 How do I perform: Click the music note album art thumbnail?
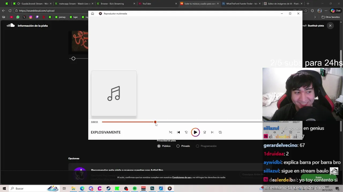pos(114,93)
